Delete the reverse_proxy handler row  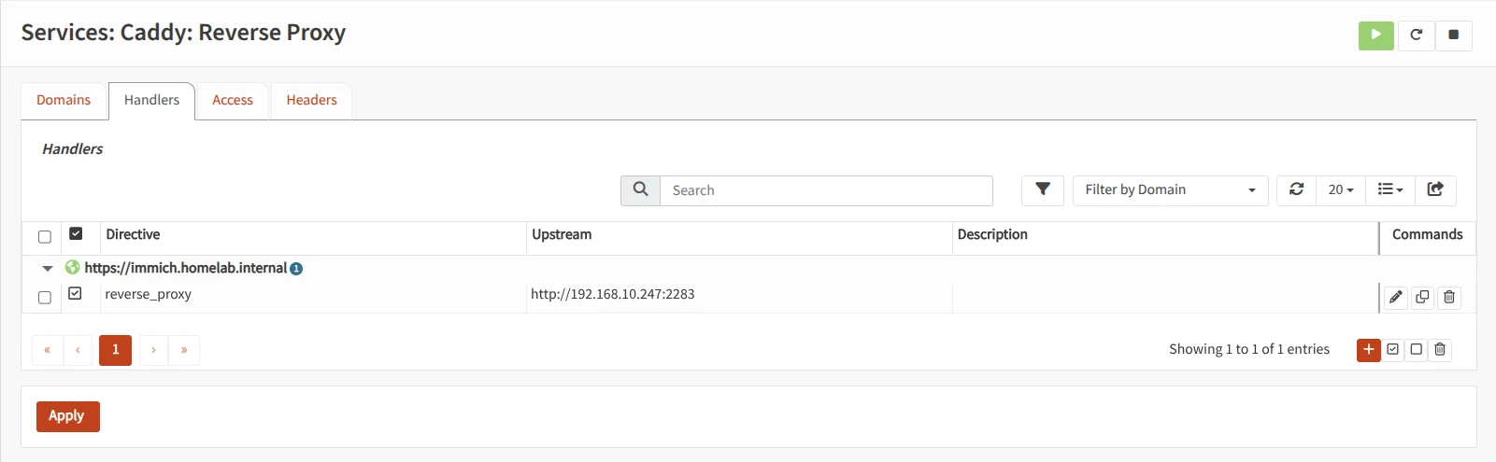pyautogui.click(x=1449, y=297)
